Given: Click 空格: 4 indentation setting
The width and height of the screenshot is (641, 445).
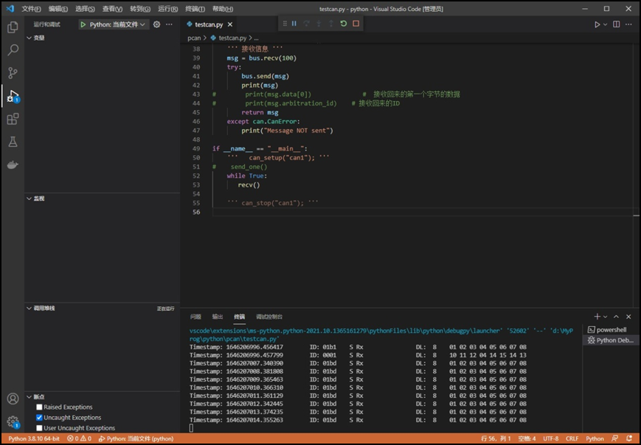Looking at the screenshot, I should click(527, 439).
